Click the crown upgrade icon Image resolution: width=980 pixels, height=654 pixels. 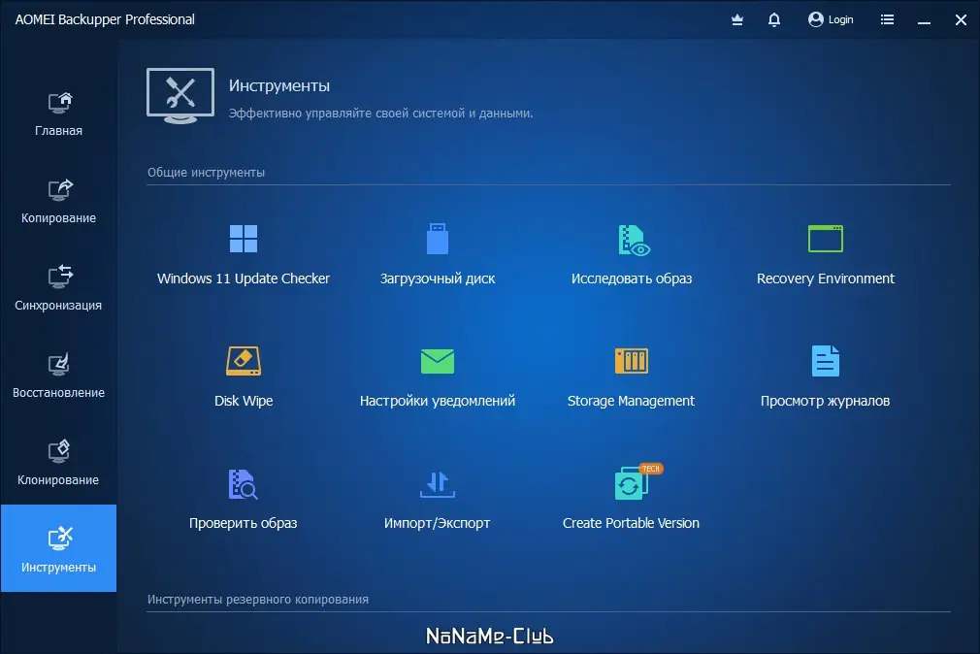737,20
